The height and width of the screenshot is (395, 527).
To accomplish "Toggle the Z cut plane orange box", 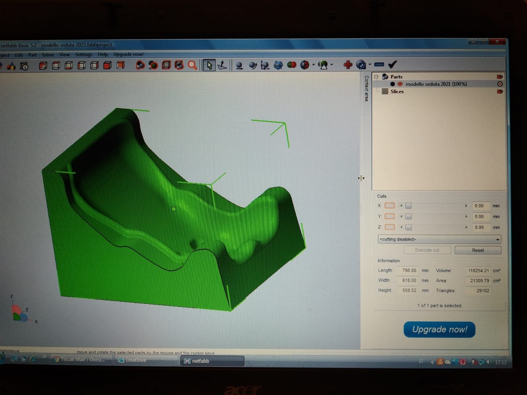I will pyautogui.click(x=390, y=227).
